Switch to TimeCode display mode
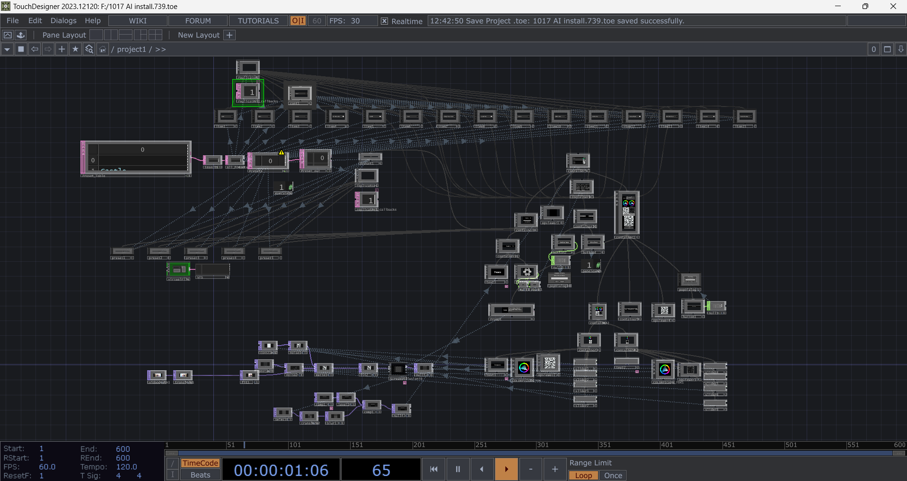Viewport: 907px width, 481px height. [x=200, y=463]
